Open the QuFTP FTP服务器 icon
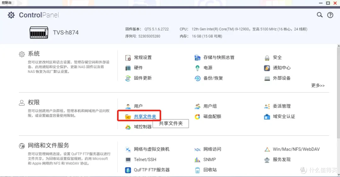The width and height of the screenshot is (340, 177). coord(128,170)
